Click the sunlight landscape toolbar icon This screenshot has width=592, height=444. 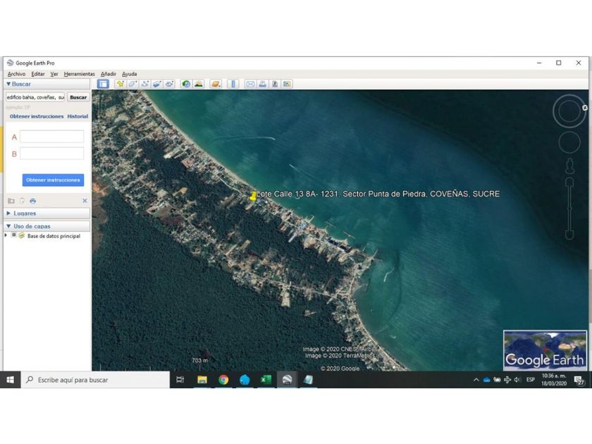[199, 84]
